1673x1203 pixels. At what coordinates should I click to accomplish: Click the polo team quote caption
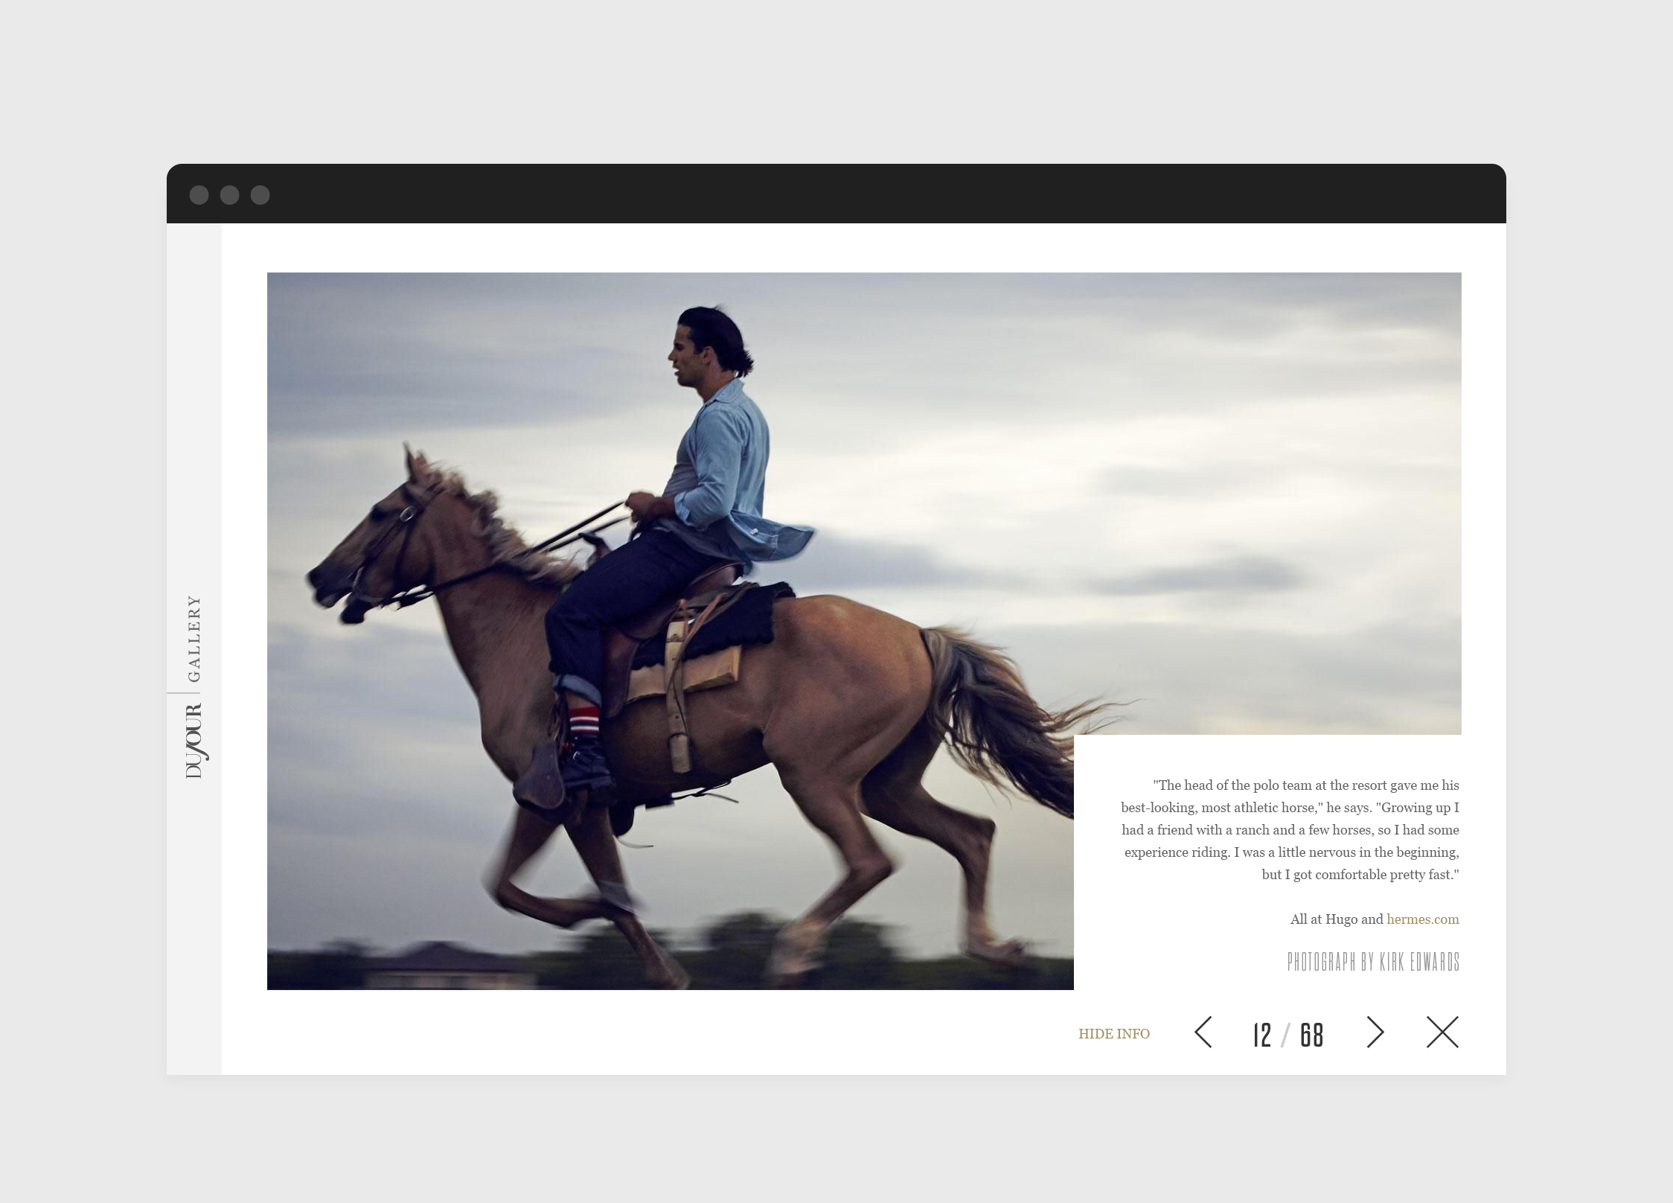[1290, 829]
